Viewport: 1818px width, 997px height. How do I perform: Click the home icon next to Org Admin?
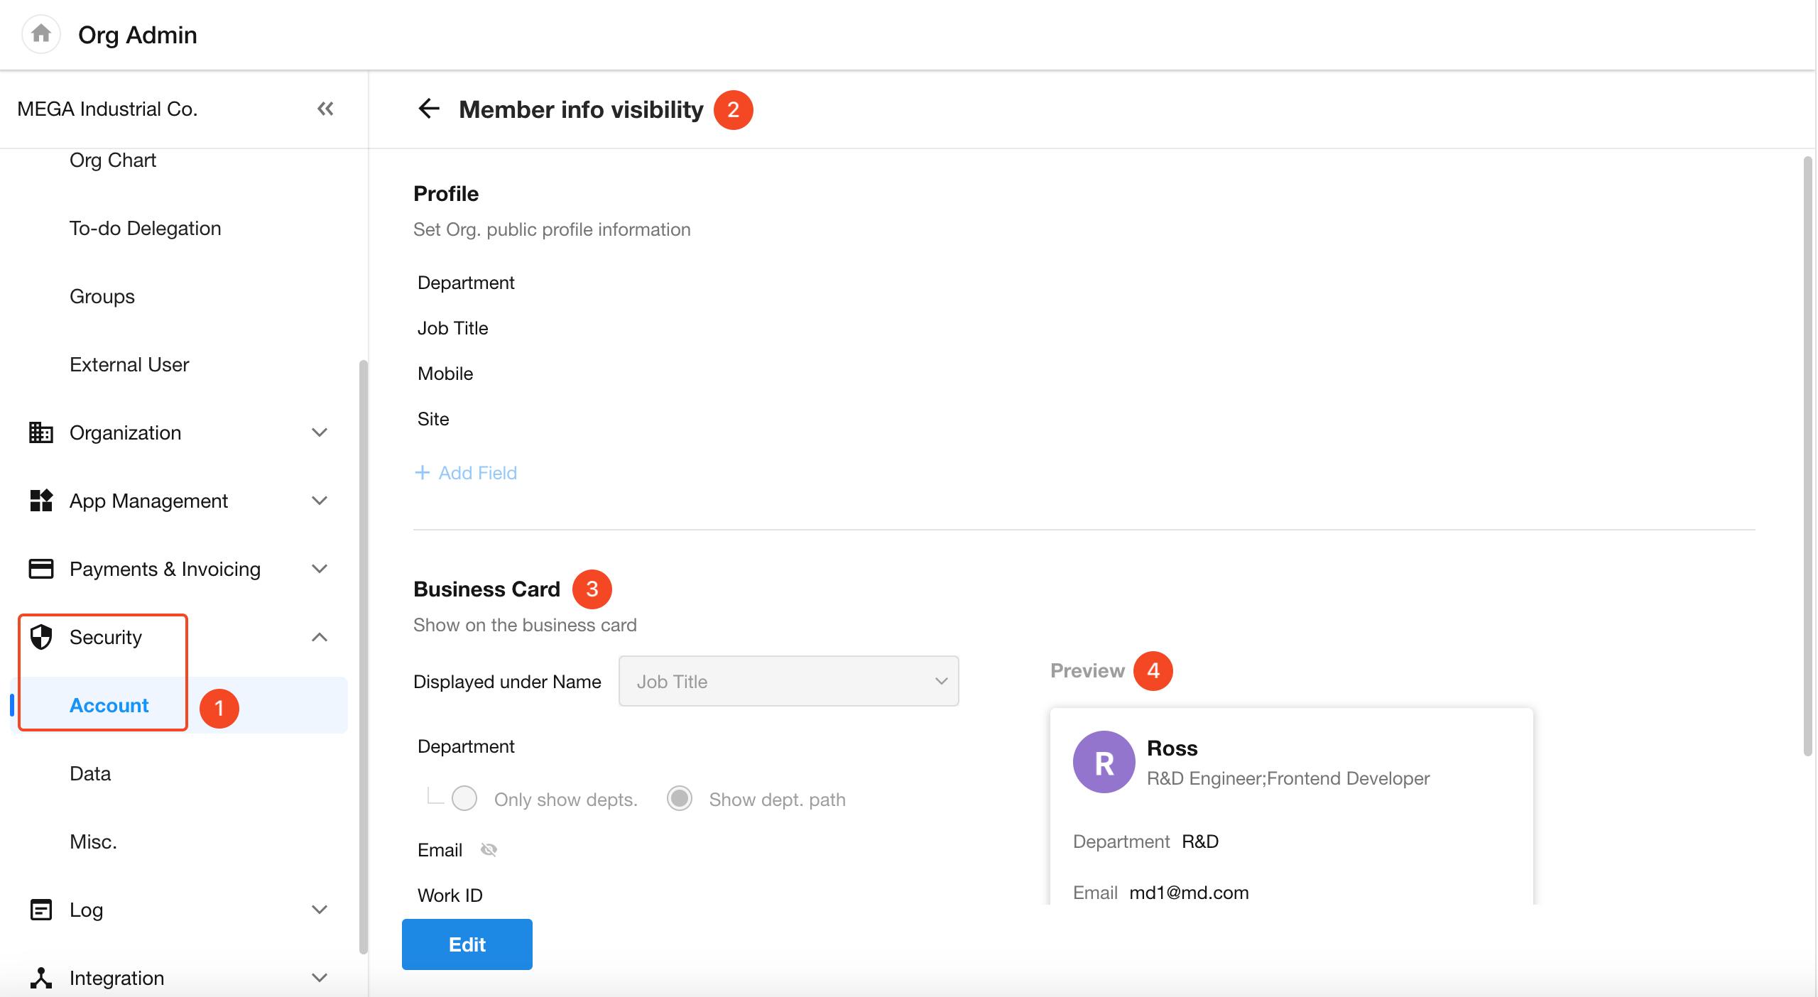pos(41,33)
